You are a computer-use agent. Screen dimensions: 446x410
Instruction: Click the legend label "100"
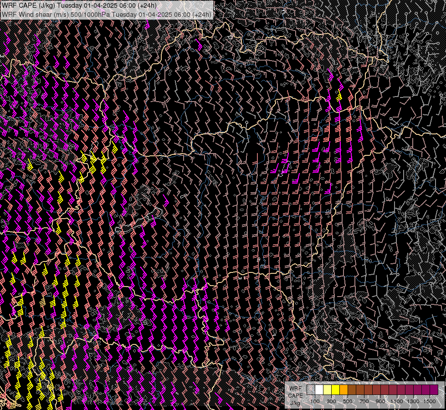click(315, 401)
